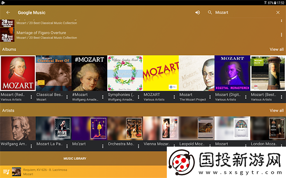View all albums
This screenshot has width=286, height=178.
pyautogui.click(x=276, y=49)
